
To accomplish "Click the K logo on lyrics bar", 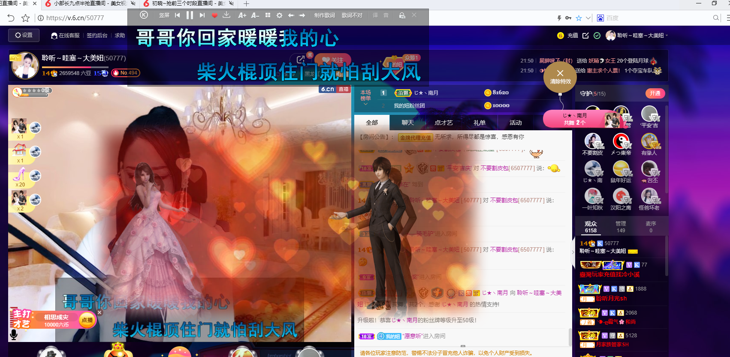I will [144, 15].
